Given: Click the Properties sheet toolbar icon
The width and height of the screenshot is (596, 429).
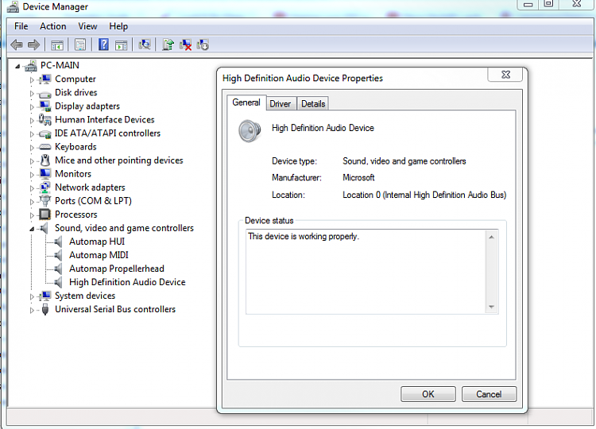Looking at the screenshot, I should [80, 44].
